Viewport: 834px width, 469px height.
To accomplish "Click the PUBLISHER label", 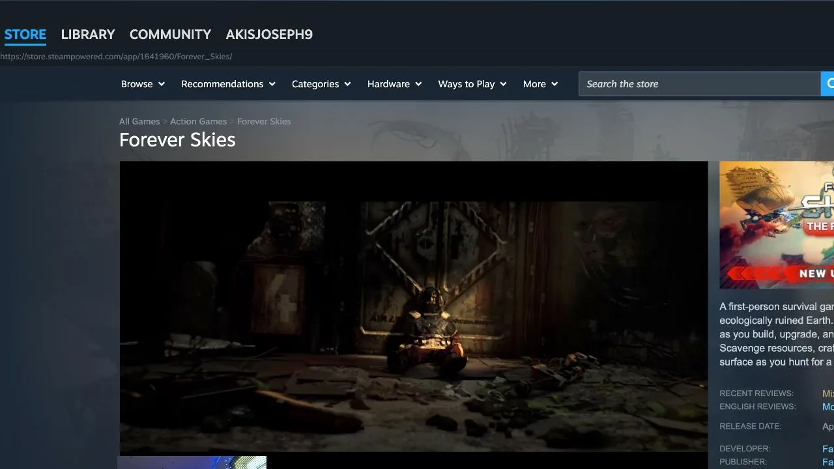I will point(743,462).
